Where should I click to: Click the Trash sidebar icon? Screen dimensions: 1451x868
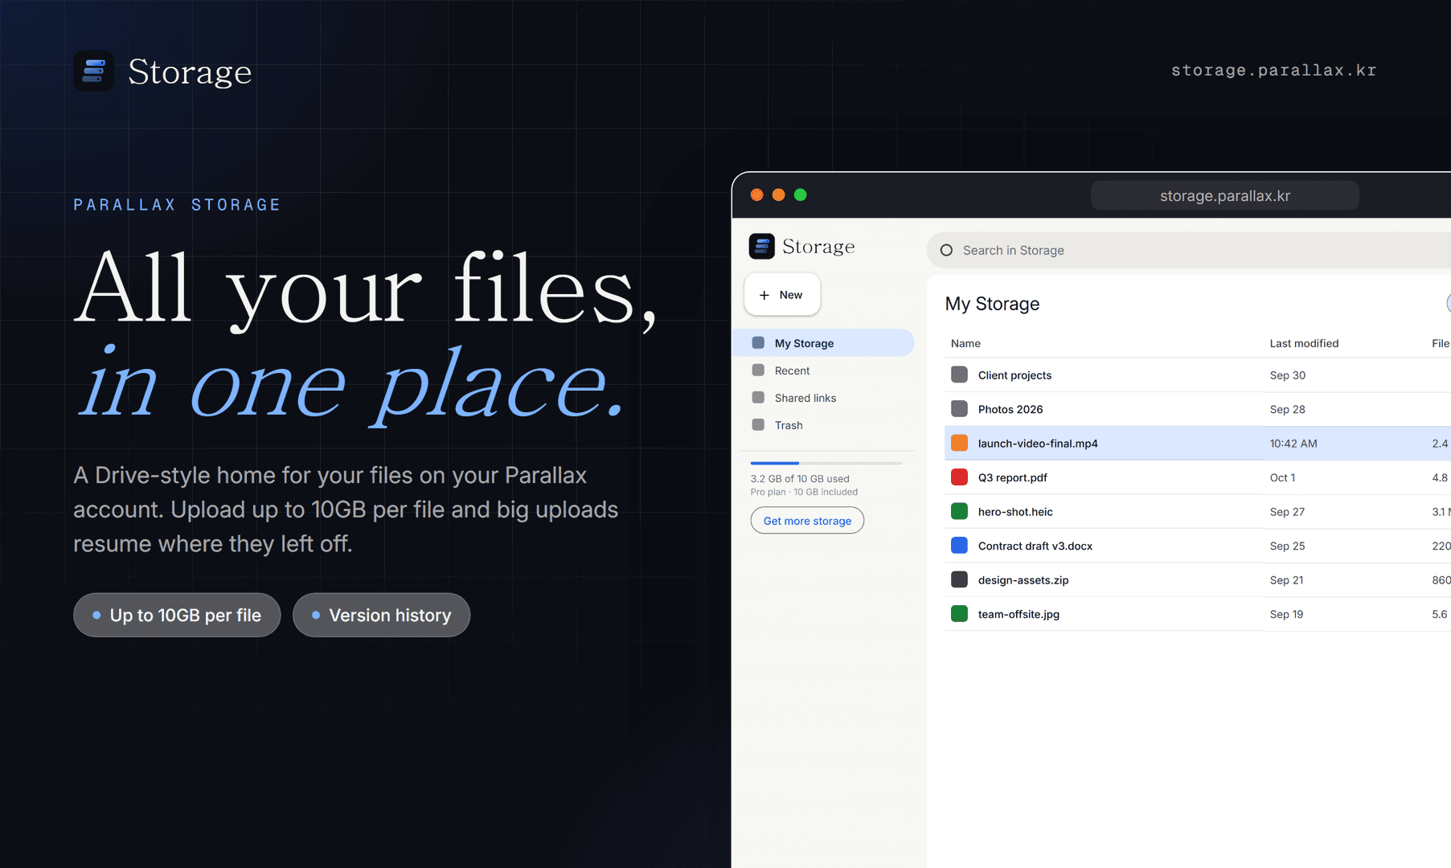pyautogui.click(x=758, y=425)
